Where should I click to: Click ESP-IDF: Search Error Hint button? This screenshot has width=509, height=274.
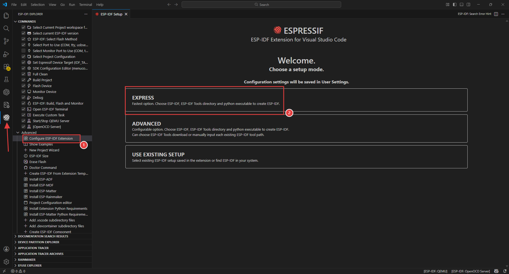[474, 14]
